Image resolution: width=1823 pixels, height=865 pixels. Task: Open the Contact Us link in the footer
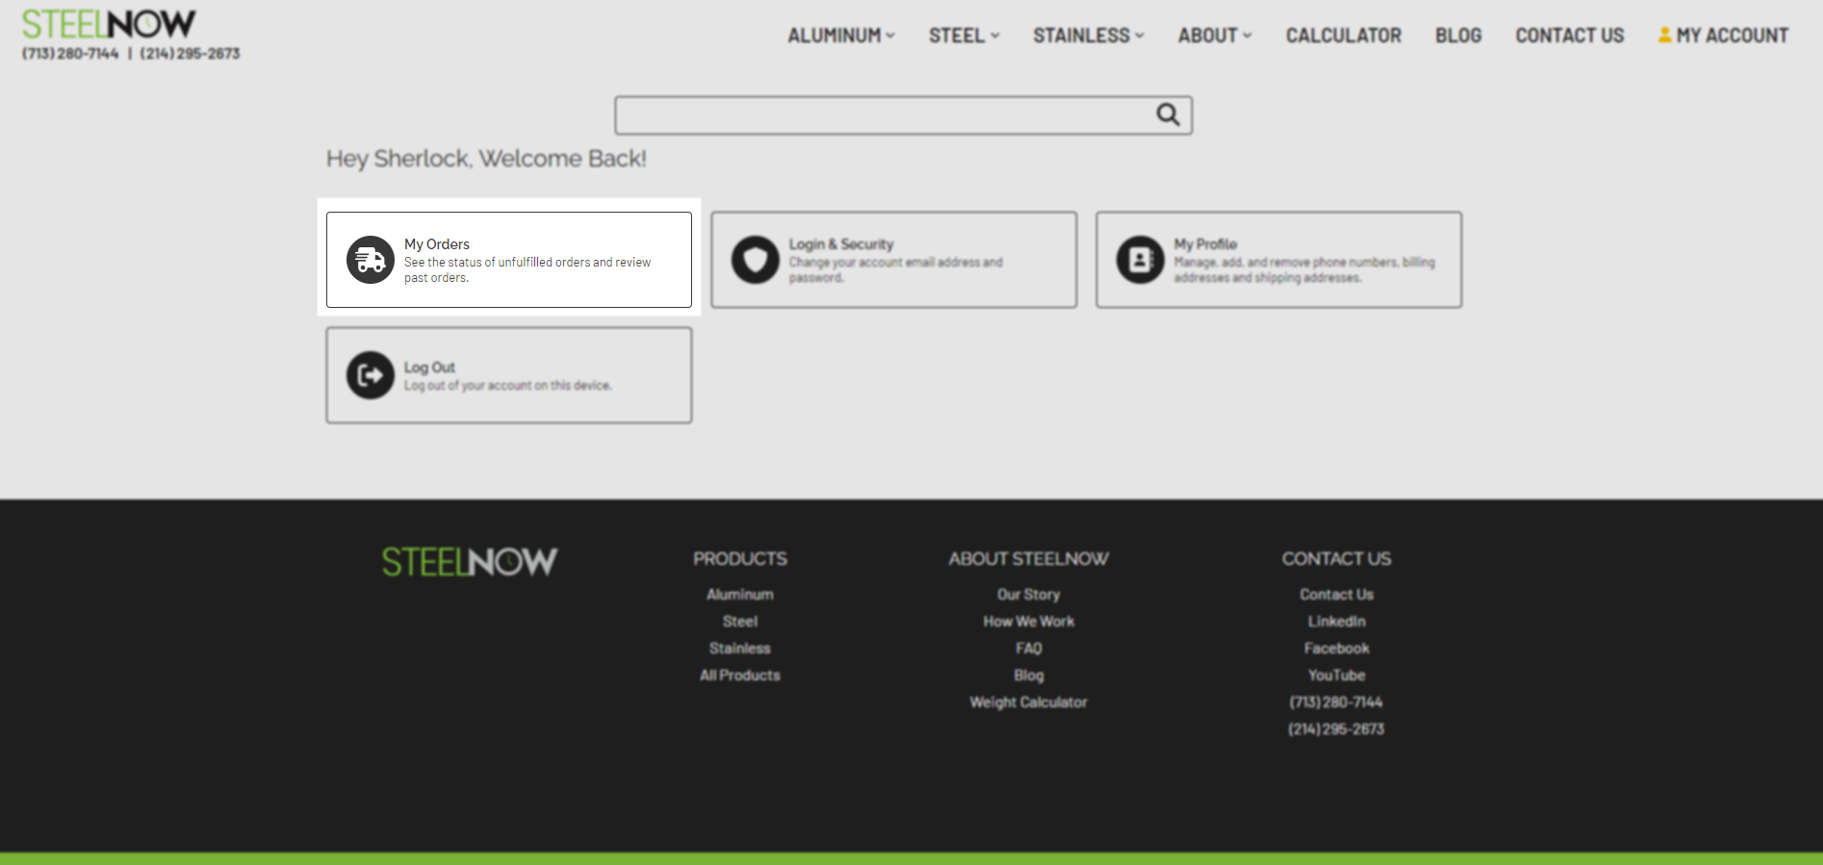(x=1337, y=595)
